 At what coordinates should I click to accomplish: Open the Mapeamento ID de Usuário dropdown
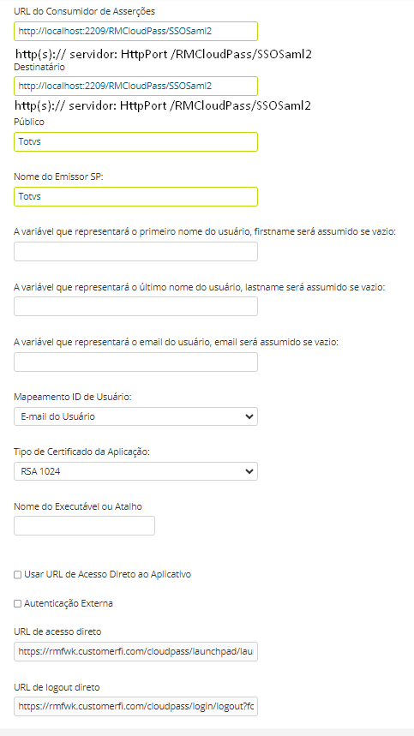click(135, 416)
